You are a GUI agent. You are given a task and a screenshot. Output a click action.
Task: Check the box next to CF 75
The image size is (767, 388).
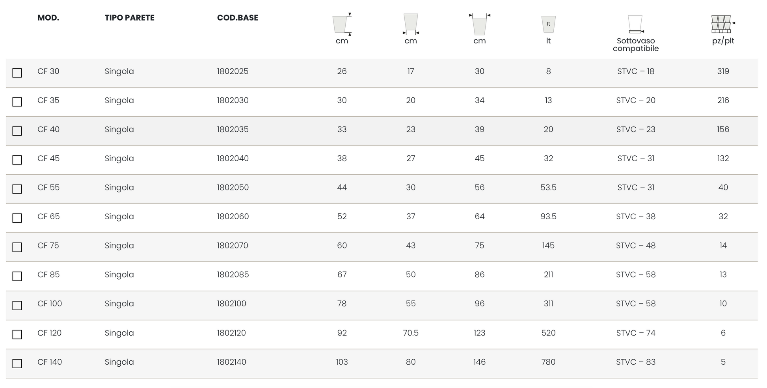(x=17, y=247)
